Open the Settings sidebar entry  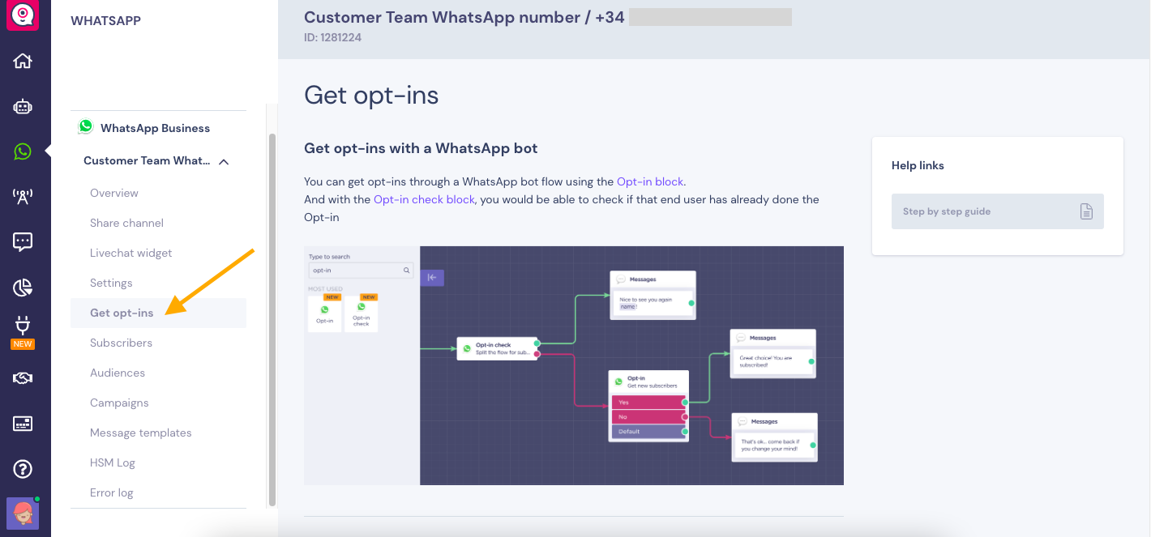coord(111,283)
